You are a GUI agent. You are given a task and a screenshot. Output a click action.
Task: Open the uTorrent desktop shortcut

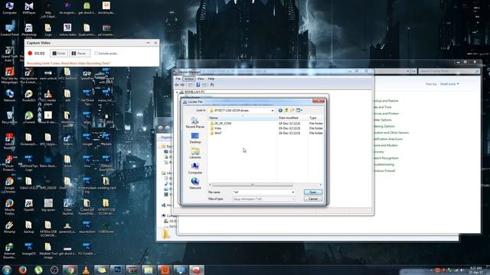pos(29,118)
